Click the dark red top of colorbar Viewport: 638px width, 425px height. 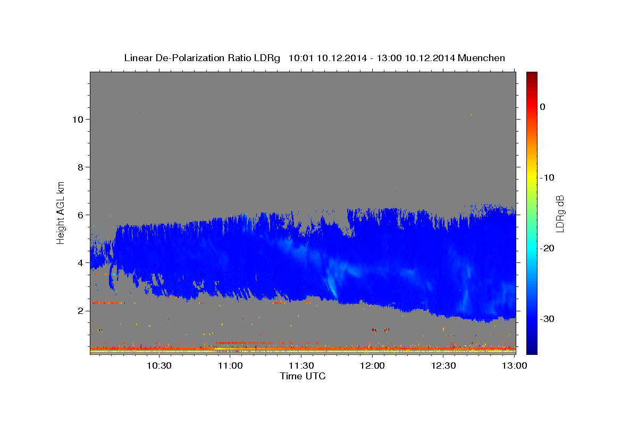(x=532, y=75)
